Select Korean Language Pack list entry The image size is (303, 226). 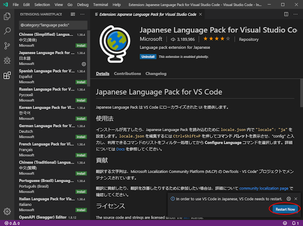tap(52, 113)
